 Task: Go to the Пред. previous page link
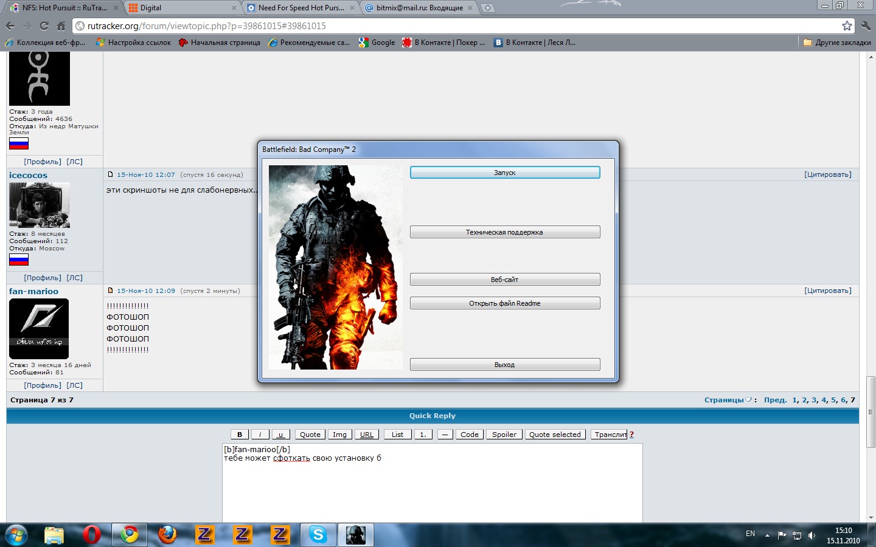click(x=776, y=400)
